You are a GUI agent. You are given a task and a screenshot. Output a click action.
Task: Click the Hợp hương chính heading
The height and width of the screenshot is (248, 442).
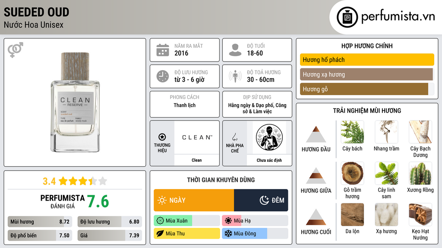click(367, 46)
